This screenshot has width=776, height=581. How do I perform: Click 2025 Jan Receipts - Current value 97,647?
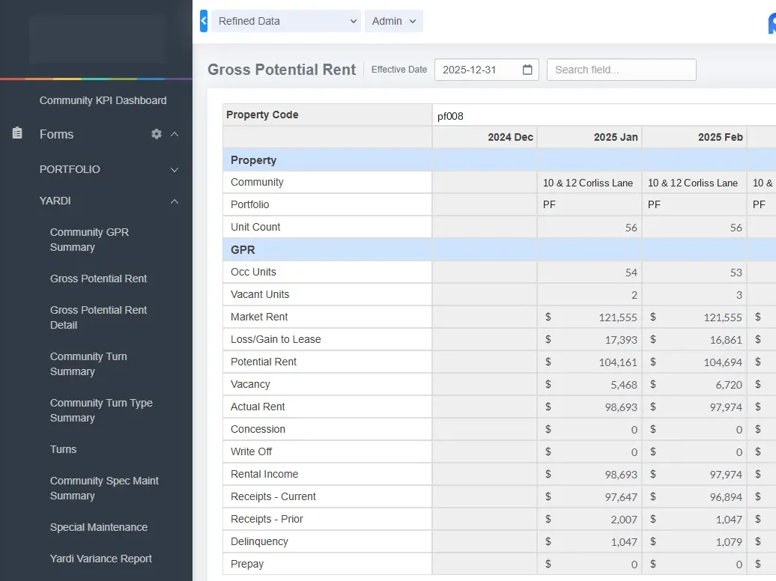tap(621, 497)
